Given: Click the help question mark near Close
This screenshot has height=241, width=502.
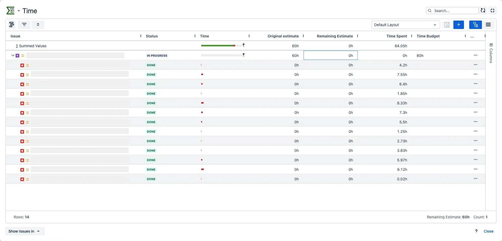Looking at the screenshot, I should click(x=476, y=231).
